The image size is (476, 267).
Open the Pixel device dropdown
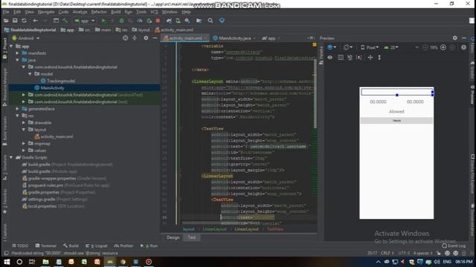click(x=370, y=47)
